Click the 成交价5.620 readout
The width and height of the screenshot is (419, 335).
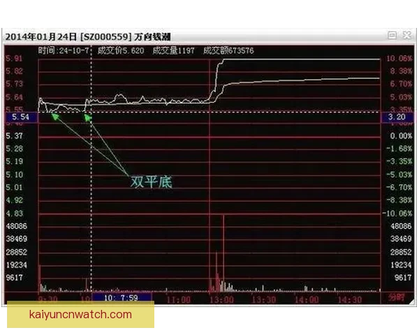click(121, 50)
